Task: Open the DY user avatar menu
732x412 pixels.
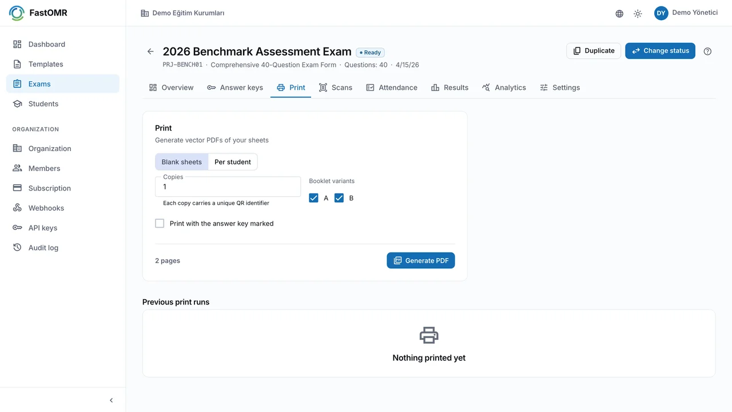Action: [661, 13]
